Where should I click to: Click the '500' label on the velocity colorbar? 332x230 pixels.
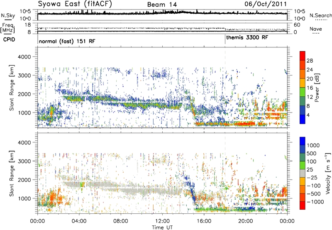(312, 153)
